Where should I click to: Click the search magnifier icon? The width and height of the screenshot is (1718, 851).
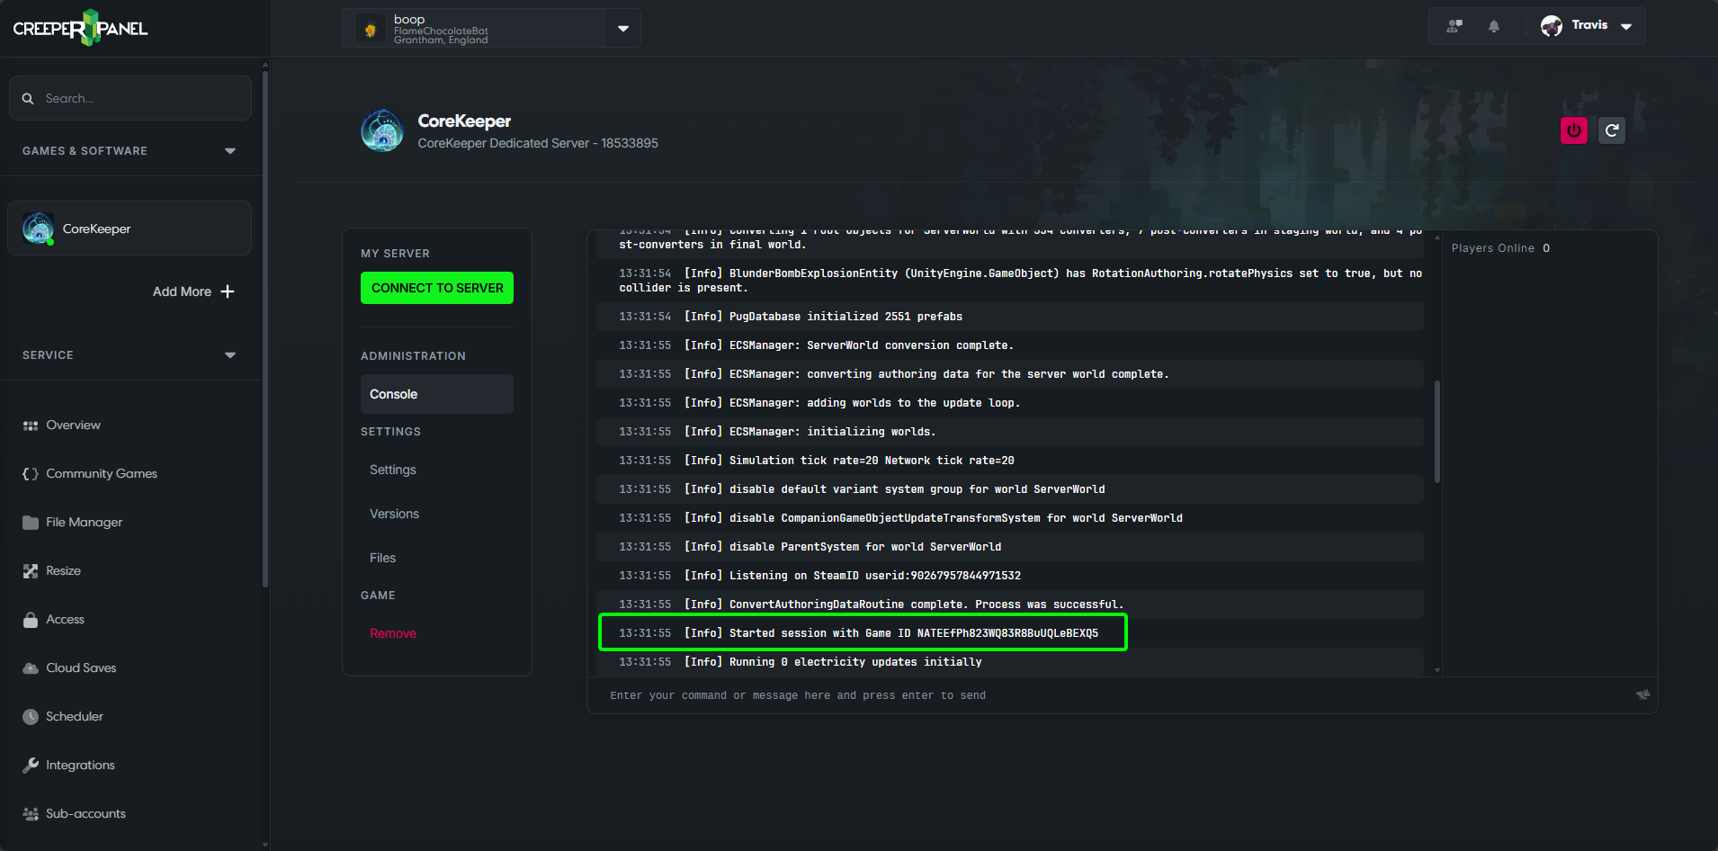tap(28, 98)
